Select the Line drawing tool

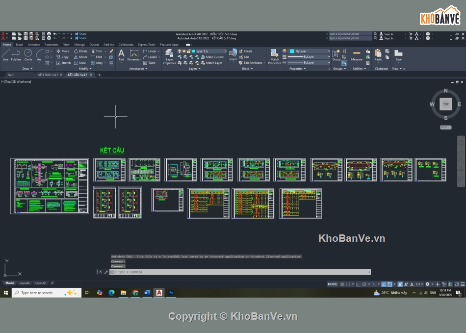(x=5, y=54)
